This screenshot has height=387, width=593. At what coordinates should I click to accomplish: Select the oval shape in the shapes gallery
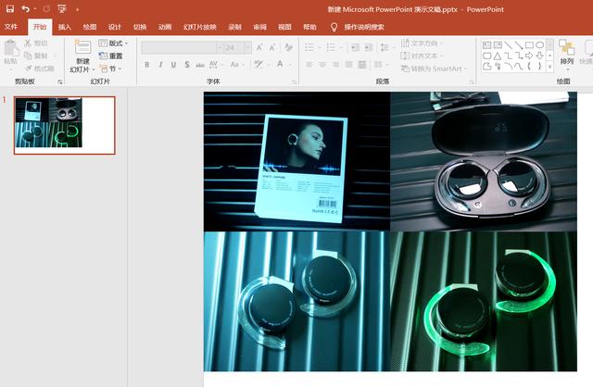(539, 45)
